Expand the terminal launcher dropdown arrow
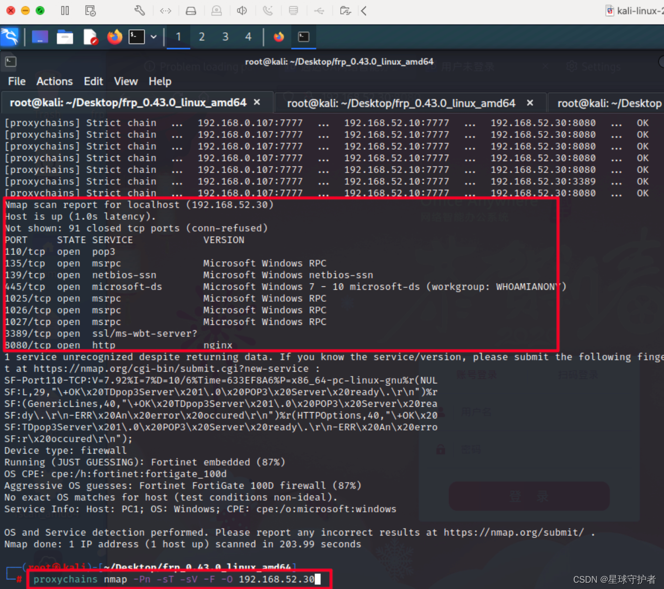Viewport: 664px width, 589px height. coord(153,37)
